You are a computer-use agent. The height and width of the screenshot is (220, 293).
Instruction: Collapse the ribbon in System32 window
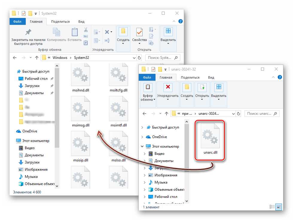(174, 21)
